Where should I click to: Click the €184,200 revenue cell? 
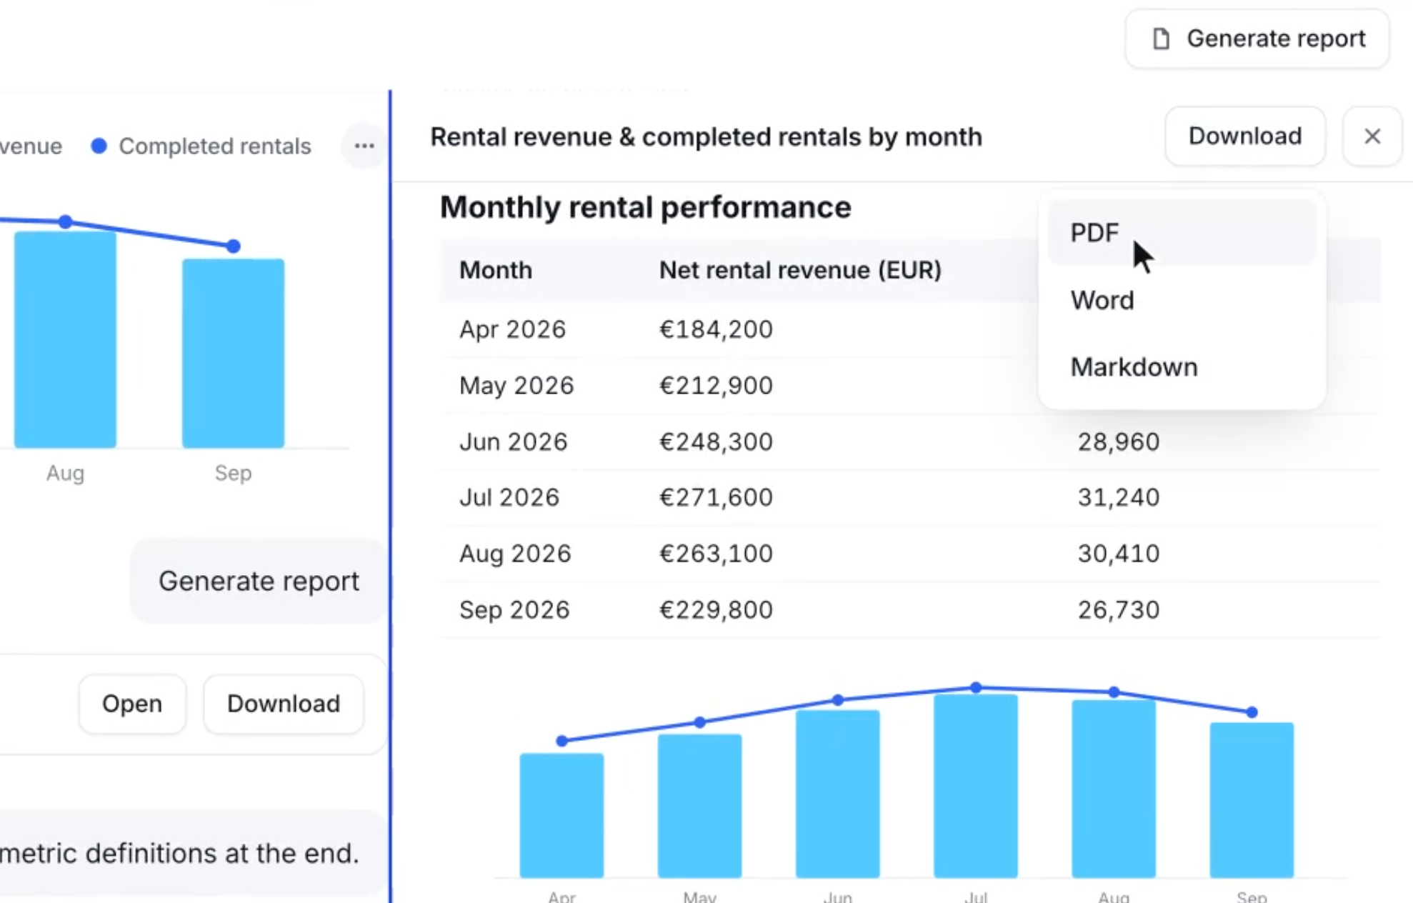point(716,329)
